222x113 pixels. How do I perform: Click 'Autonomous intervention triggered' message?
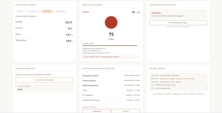click(167, 16)
